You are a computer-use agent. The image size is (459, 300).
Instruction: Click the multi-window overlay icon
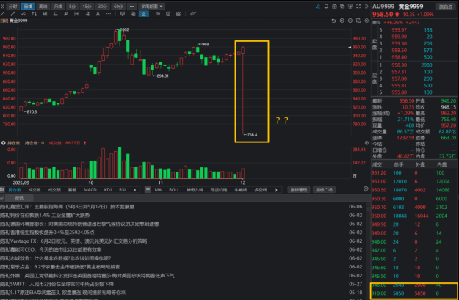pos(342,7)
